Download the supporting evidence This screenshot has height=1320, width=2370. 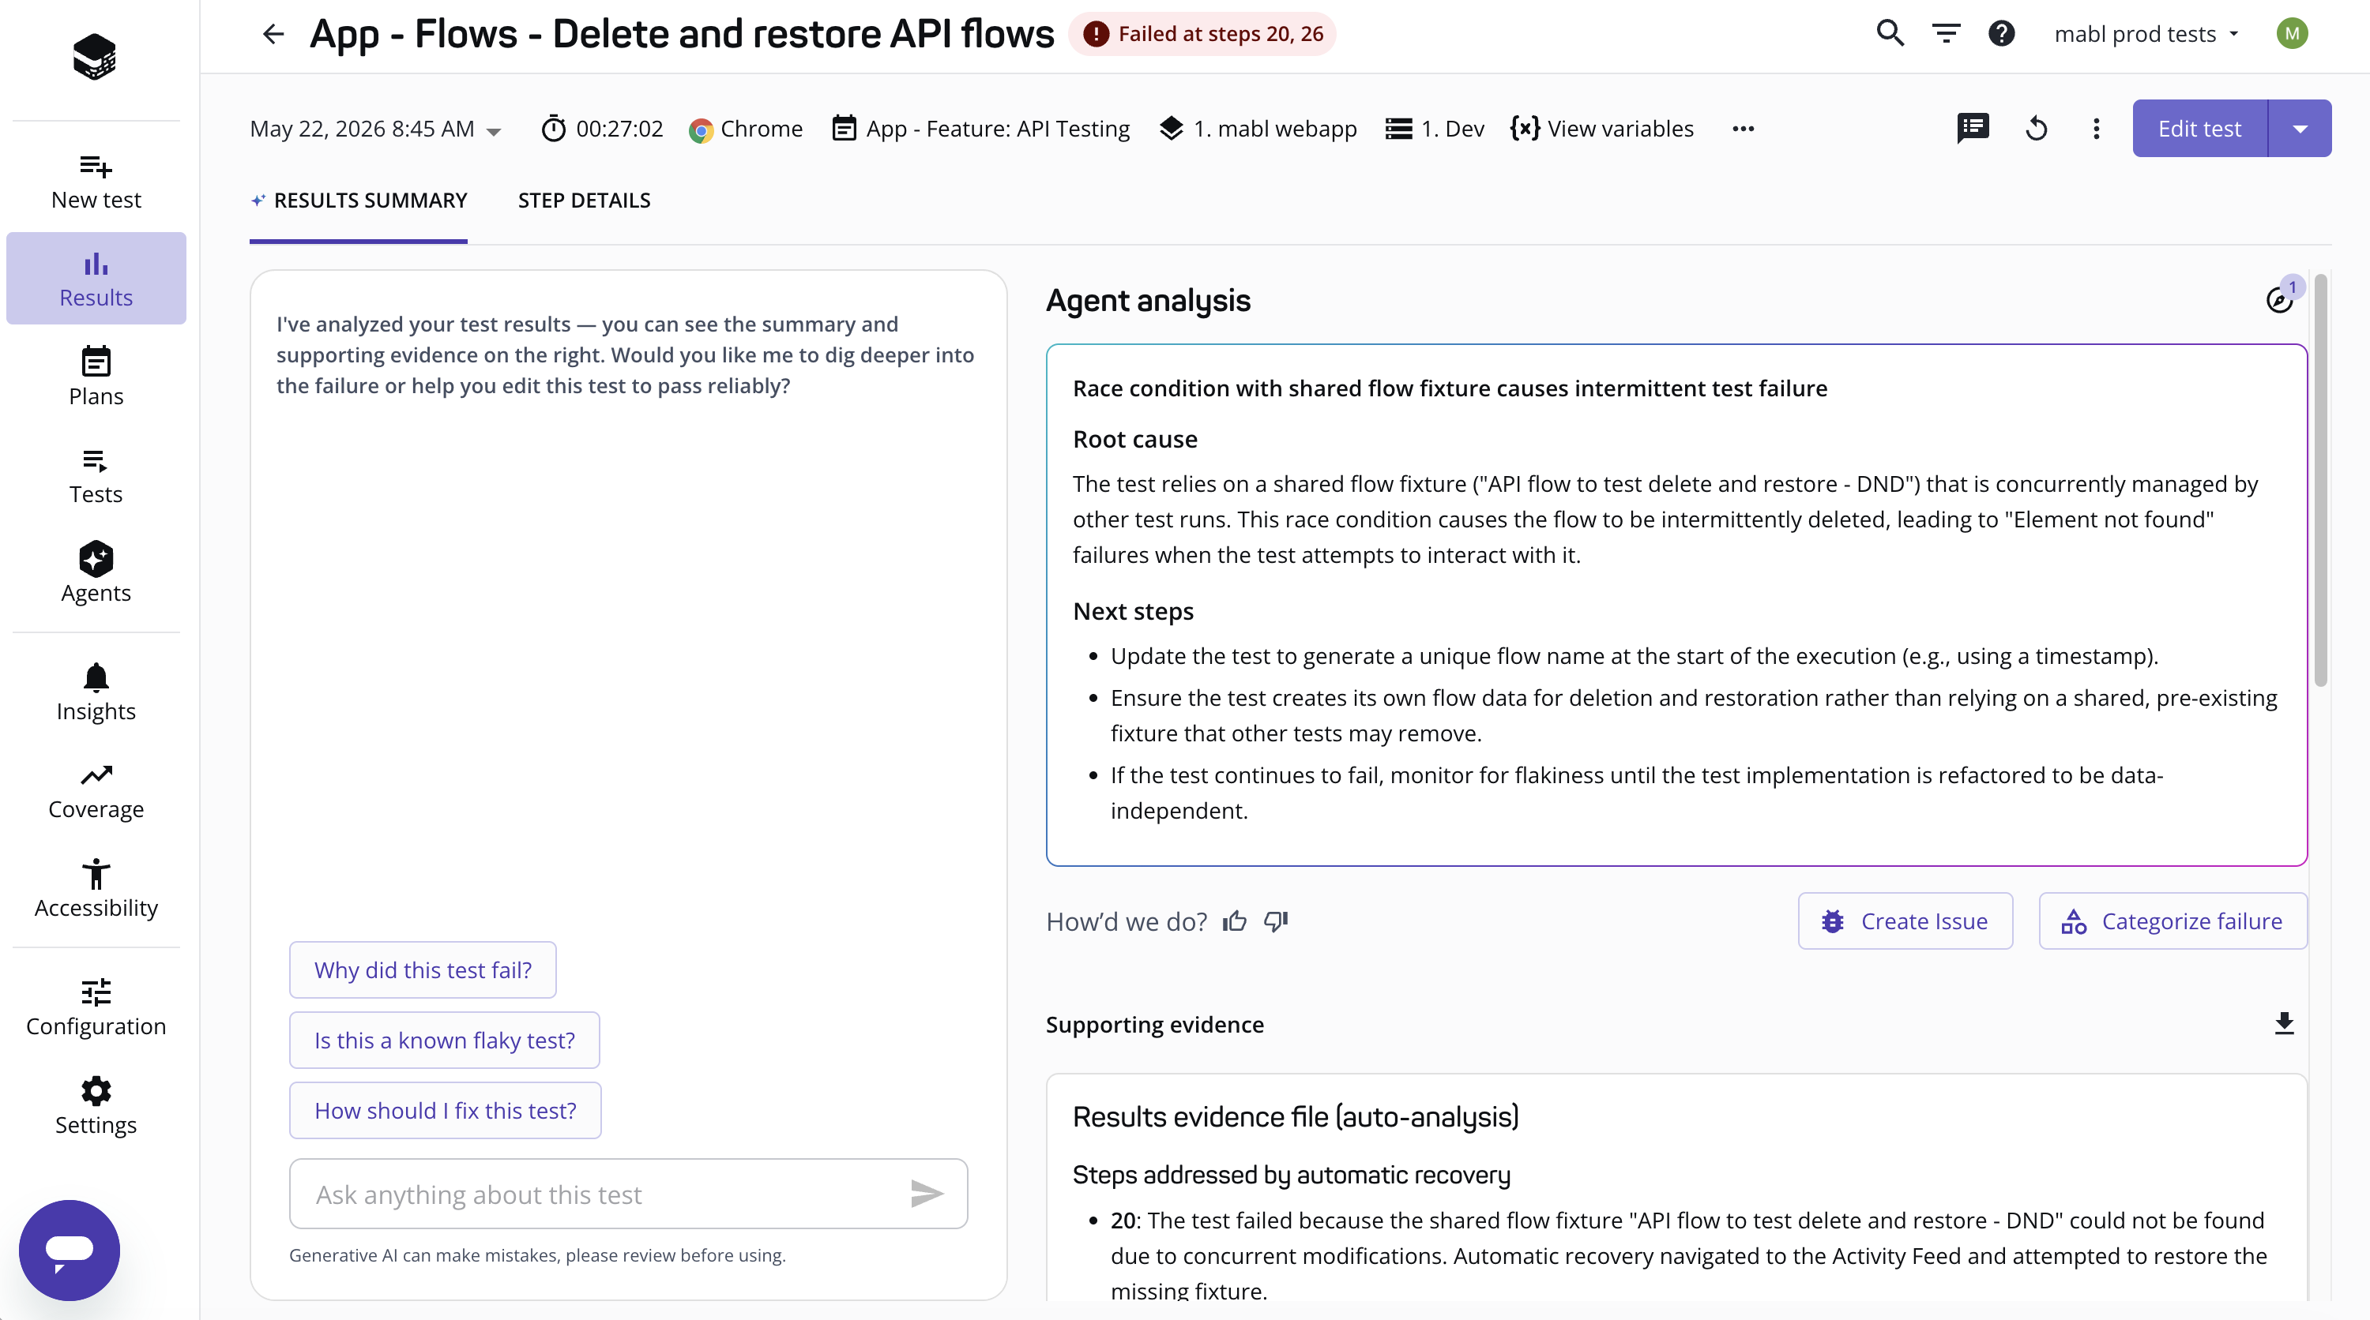click(2284, 1024)
